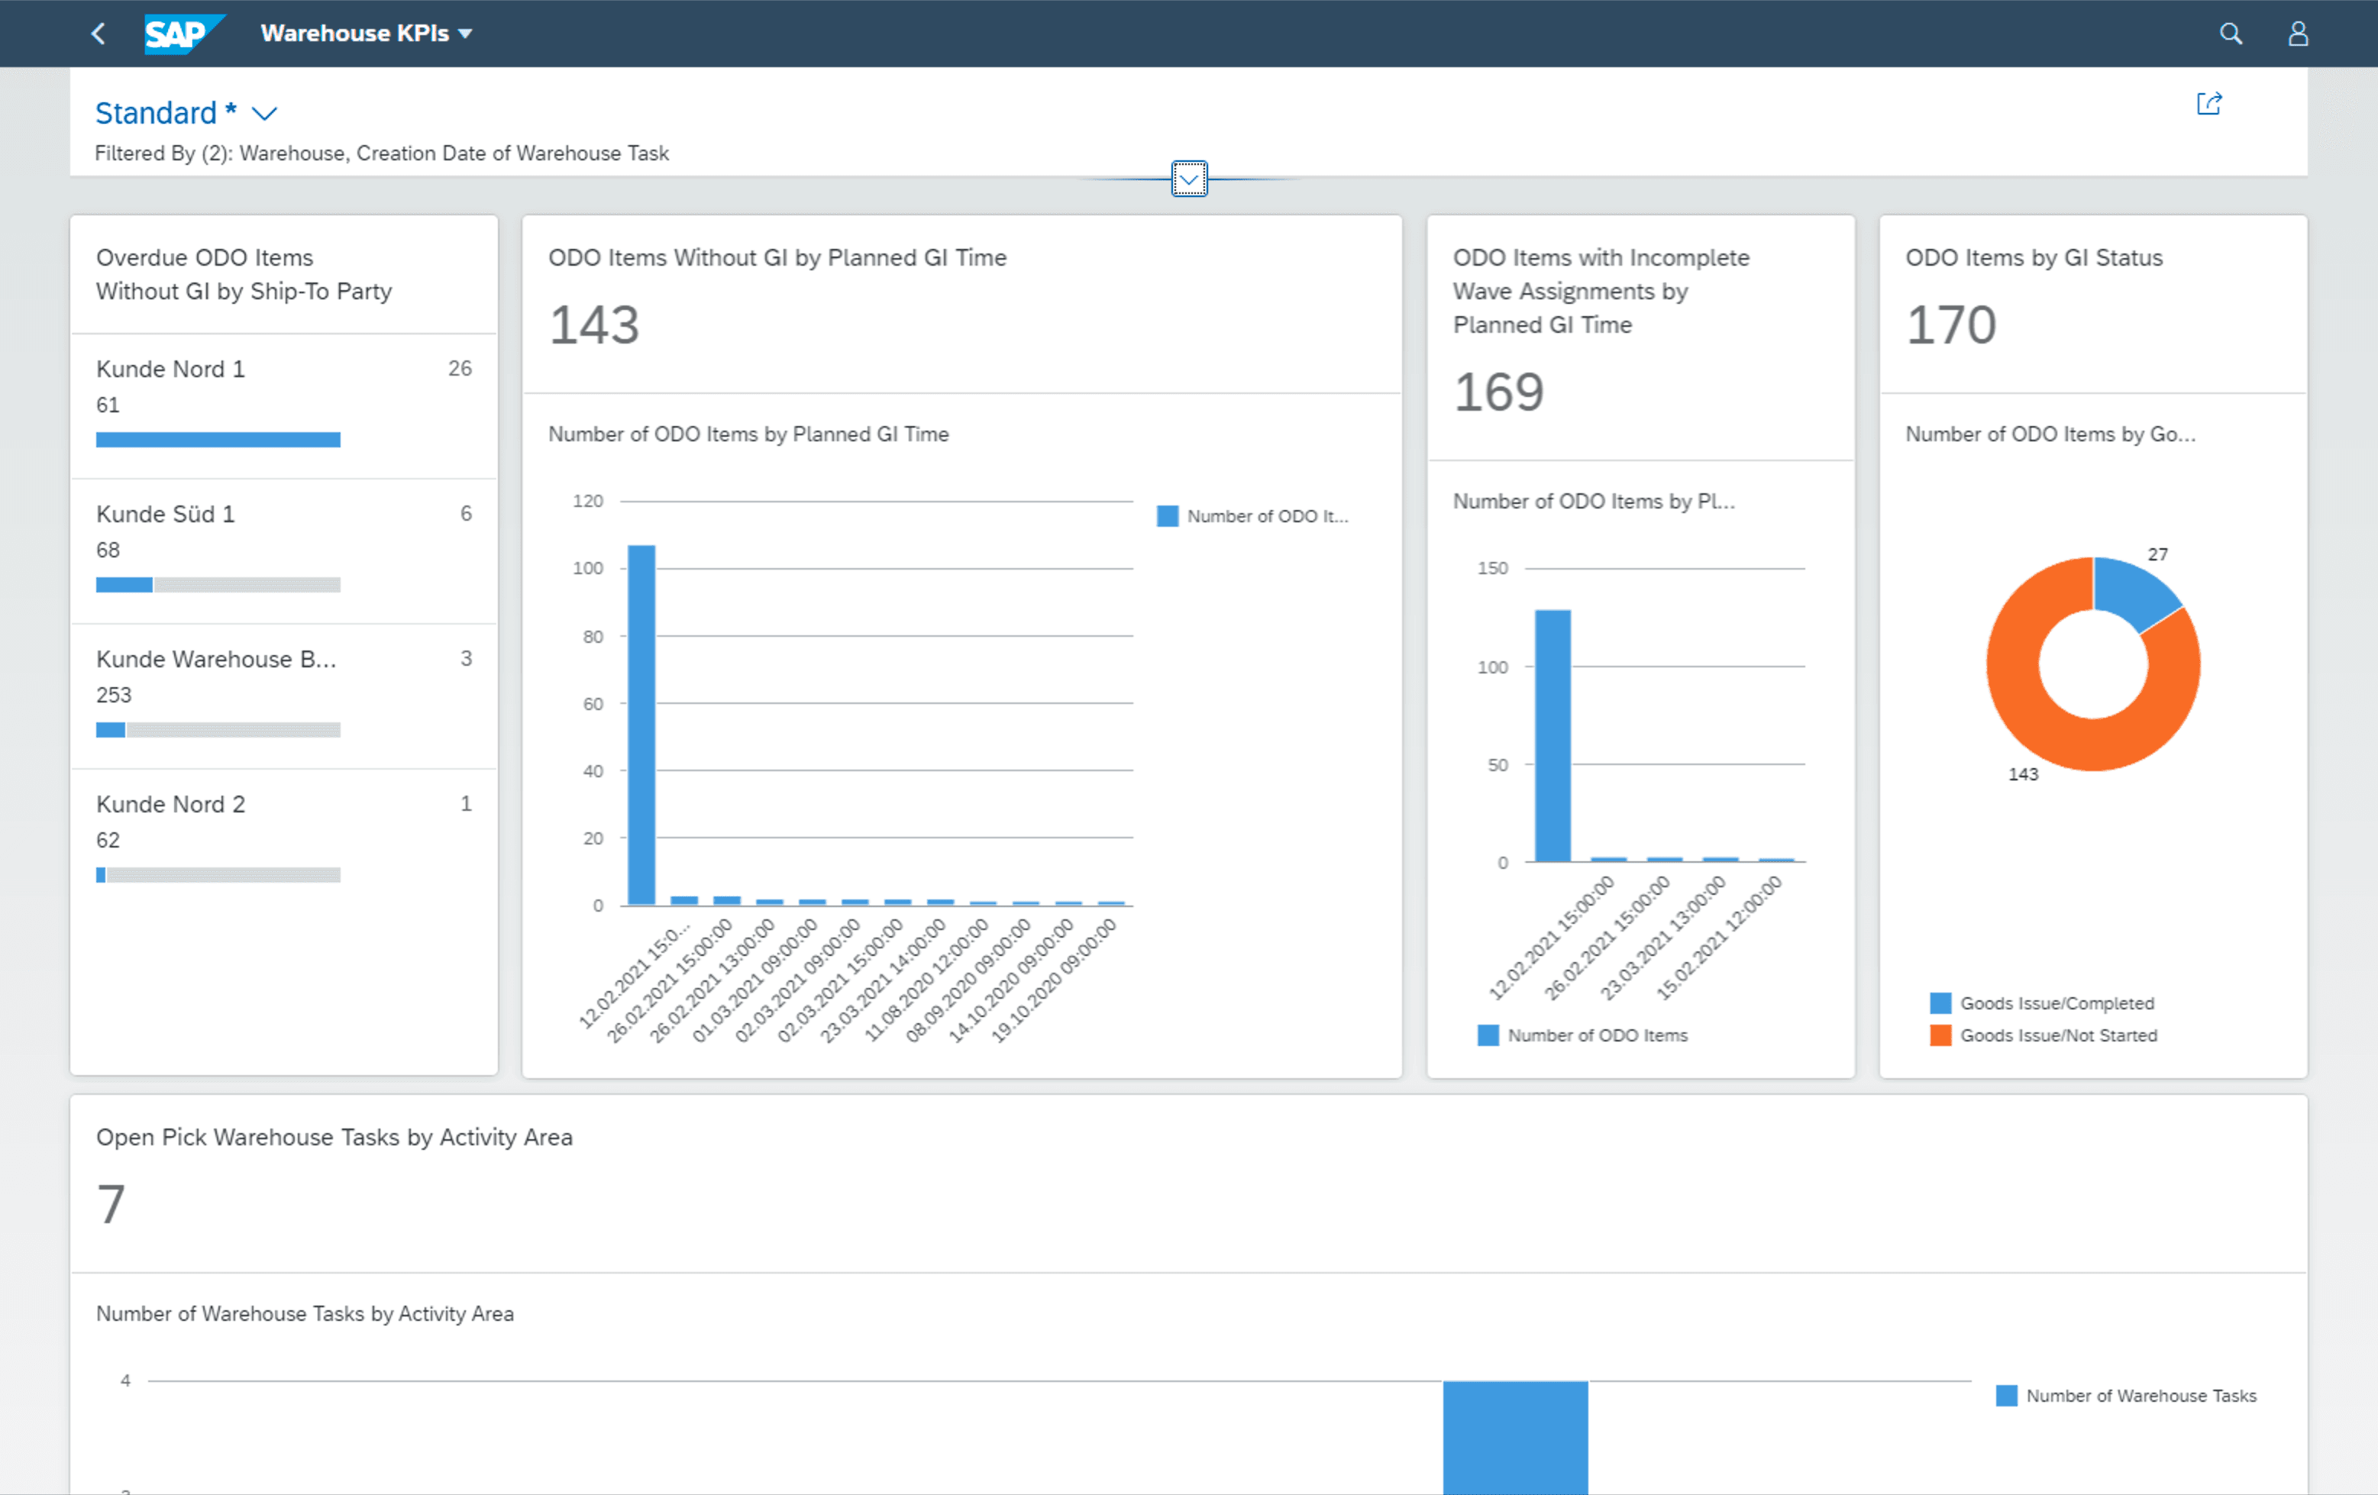Viewport: 2378px width, 1495px height.
Task: Click the tallest bar for 12.02.2021 15:00
Action: click(x=642, y=725)
